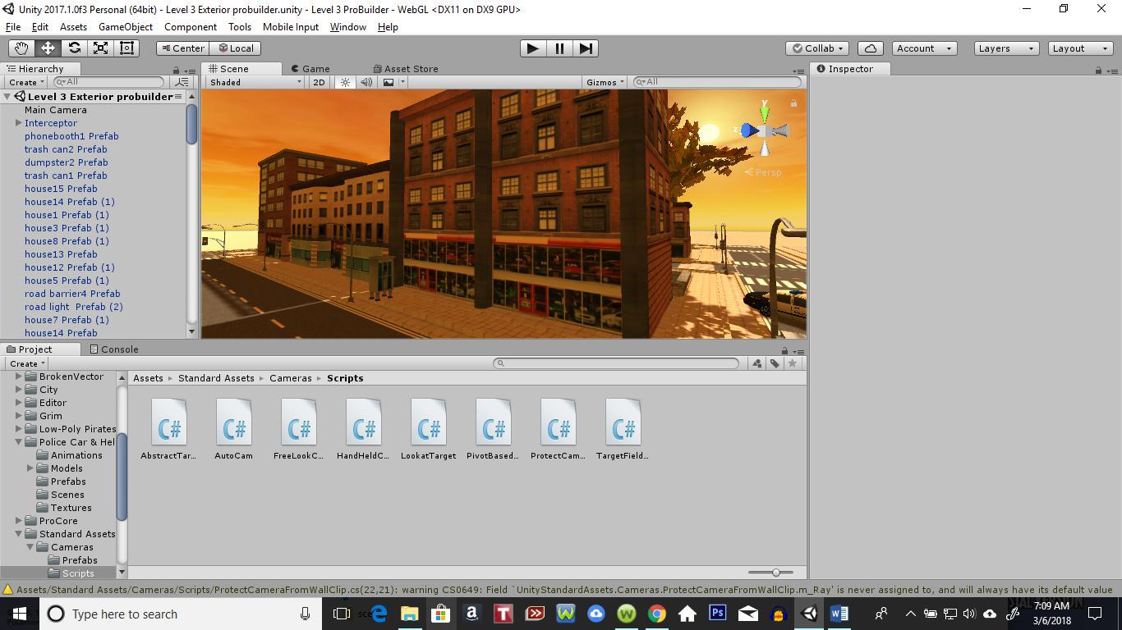
Task: Click the Step frame button
Action: (x=586, y=48)
